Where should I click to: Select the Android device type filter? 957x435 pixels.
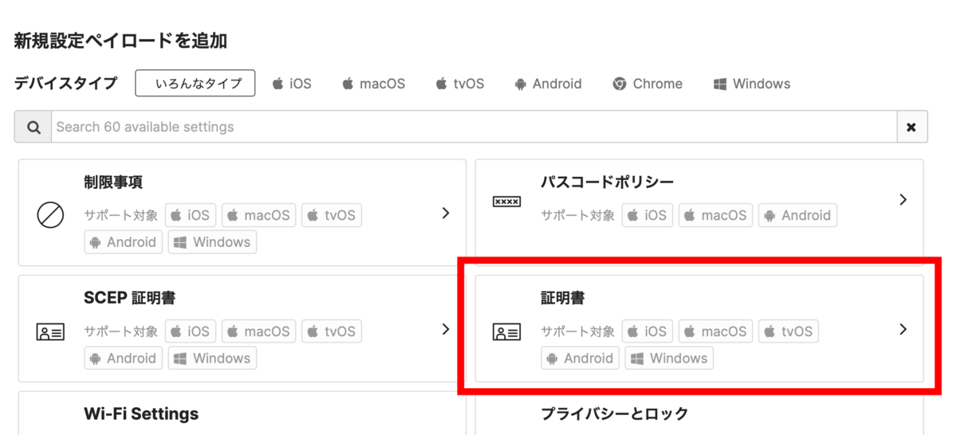[x=548, y=84]
